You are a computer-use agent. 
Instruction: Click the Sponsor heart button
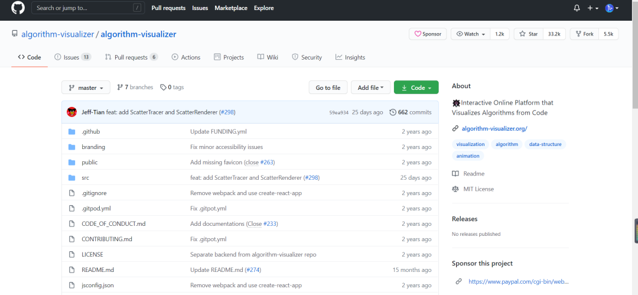tap(428, 34)
